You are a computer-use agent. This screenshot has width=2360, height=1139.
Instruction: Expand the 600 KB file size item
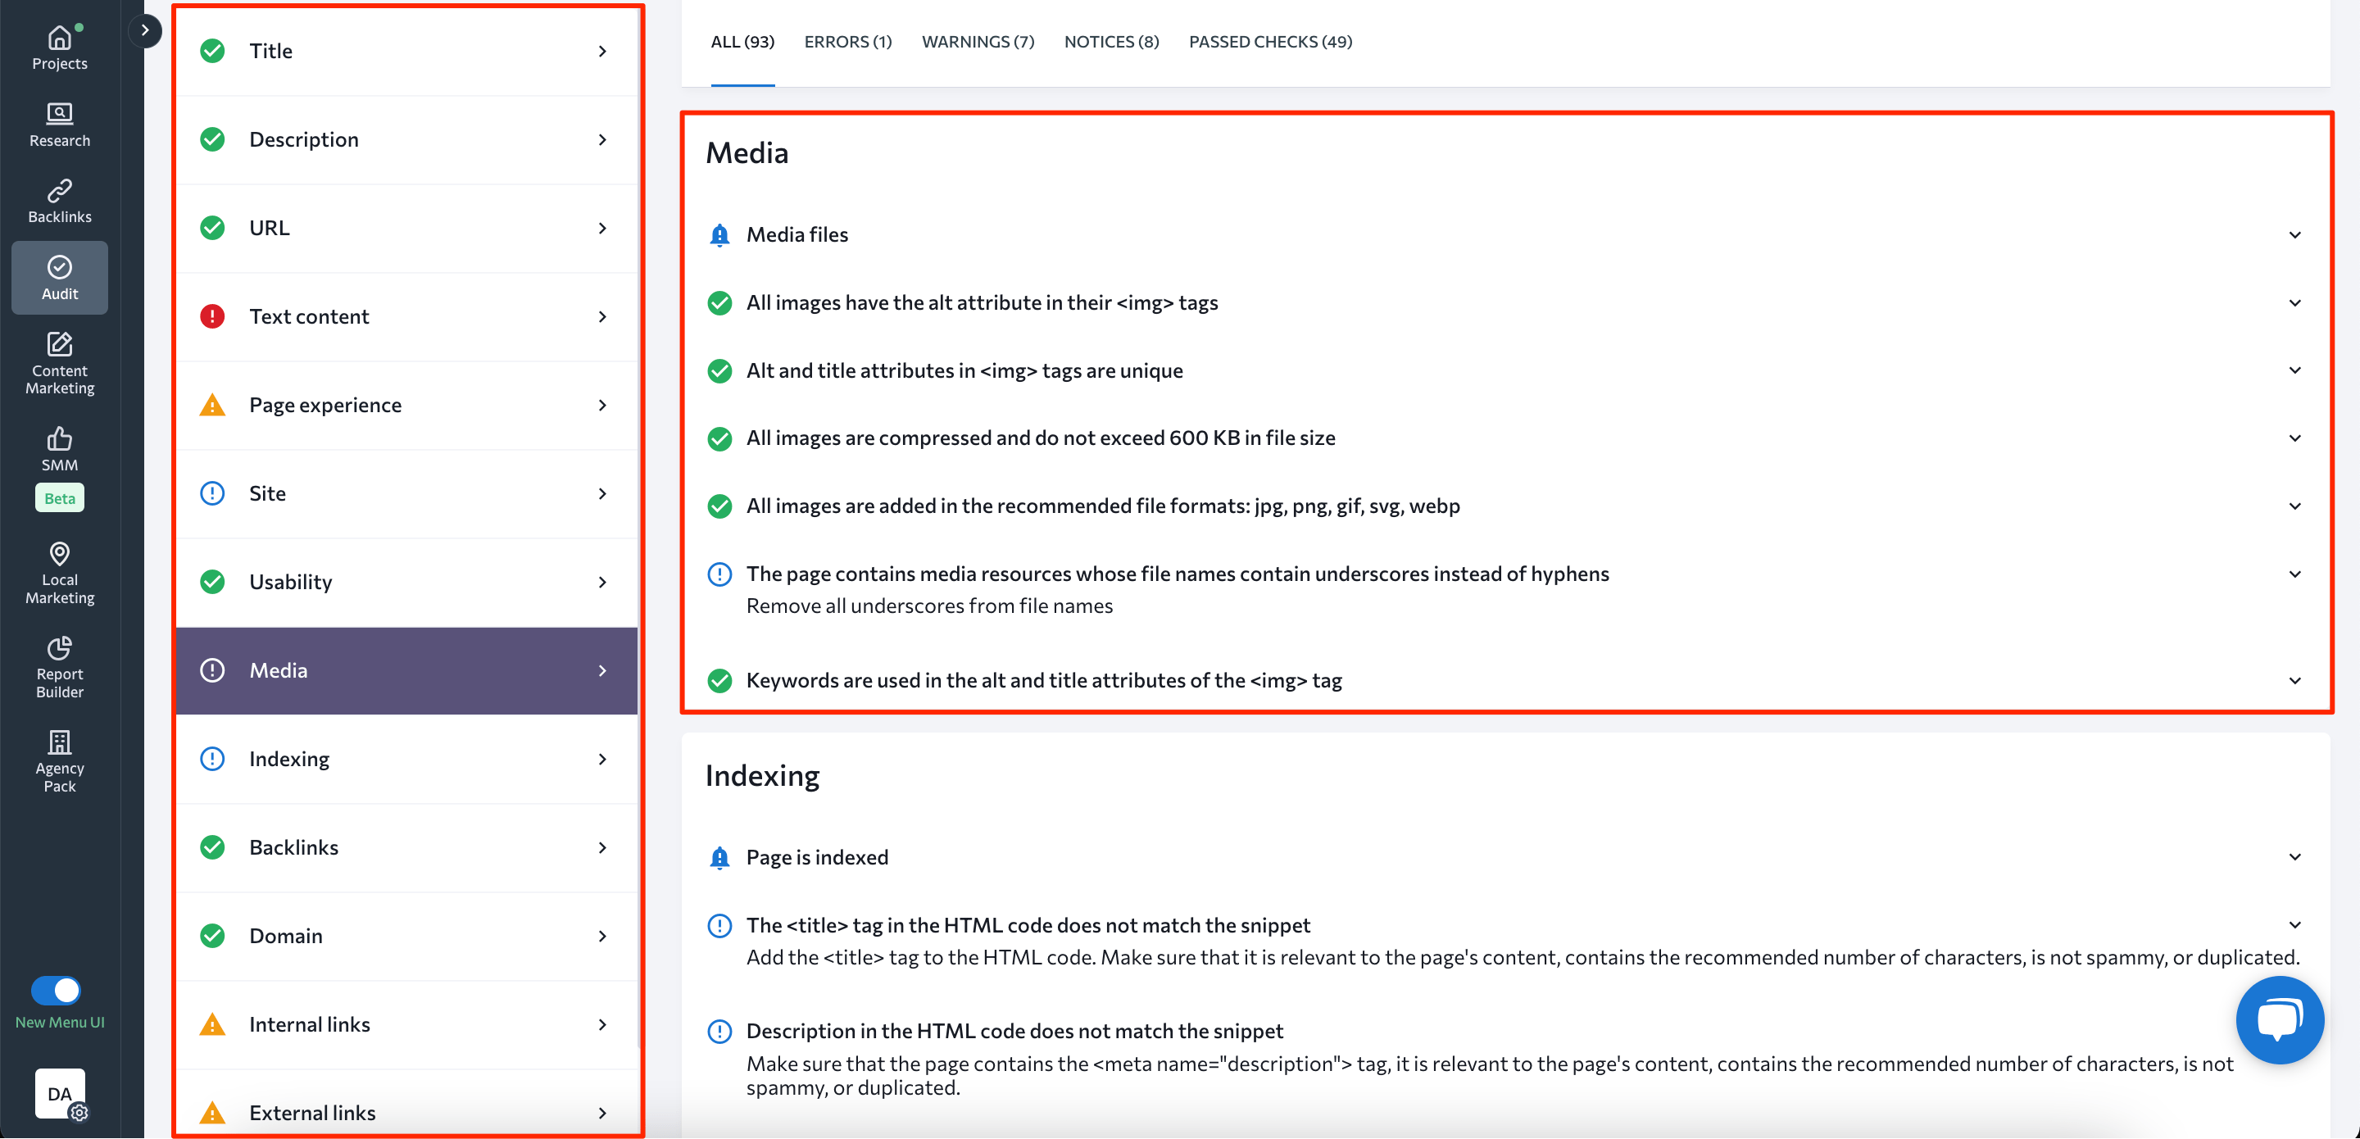2295,438
